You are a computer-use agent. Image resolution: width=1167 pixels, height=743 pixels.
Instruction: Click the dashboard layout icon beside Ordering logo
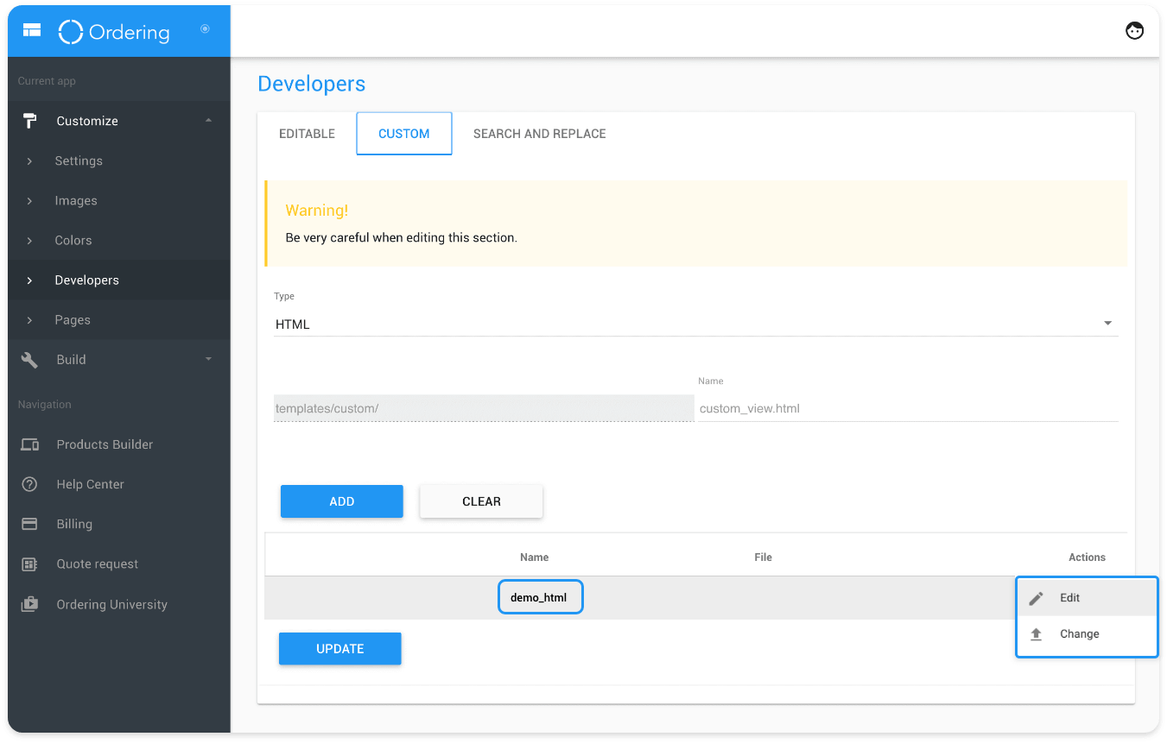(x=32, y=30)
